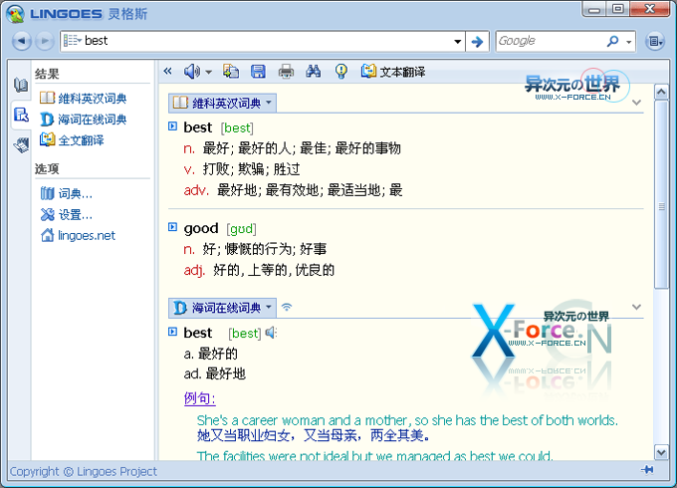Click the line 好的, 上等的, 优良的

[x=274, y=270]
